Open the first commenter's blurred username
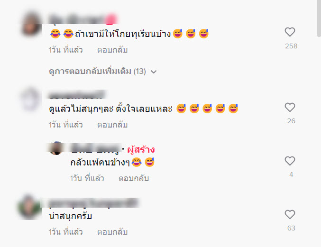 pyautogui.click(x=83, y=19)
